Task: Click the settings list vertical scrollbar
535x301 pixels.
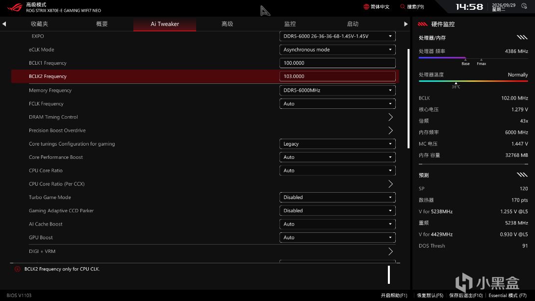Action: click(408, 99)
